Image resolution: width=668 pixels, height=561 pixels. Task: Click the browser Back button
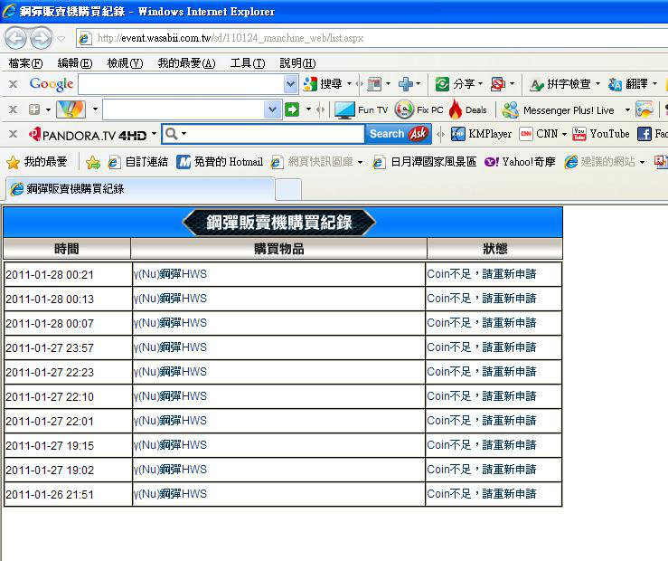(16, 39)
